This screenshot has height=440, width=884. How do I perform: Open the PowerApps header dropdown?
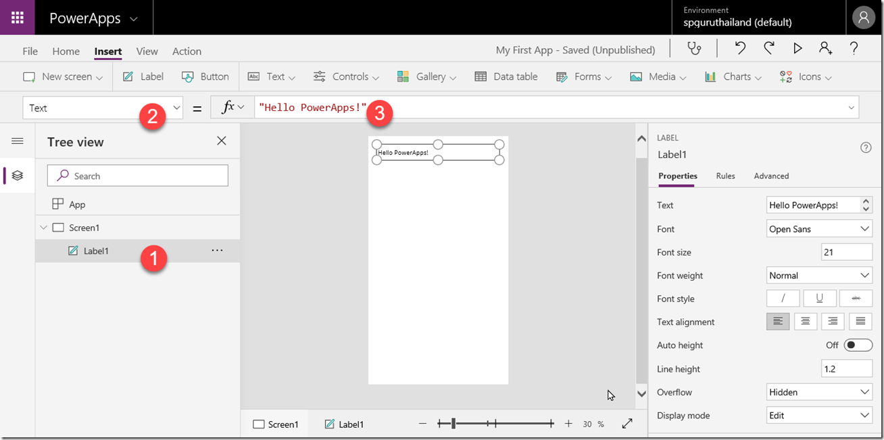(134, 19)
